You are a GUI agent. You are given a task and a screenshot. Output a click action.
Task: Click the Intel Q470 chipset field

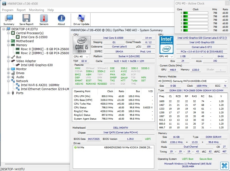120,133
